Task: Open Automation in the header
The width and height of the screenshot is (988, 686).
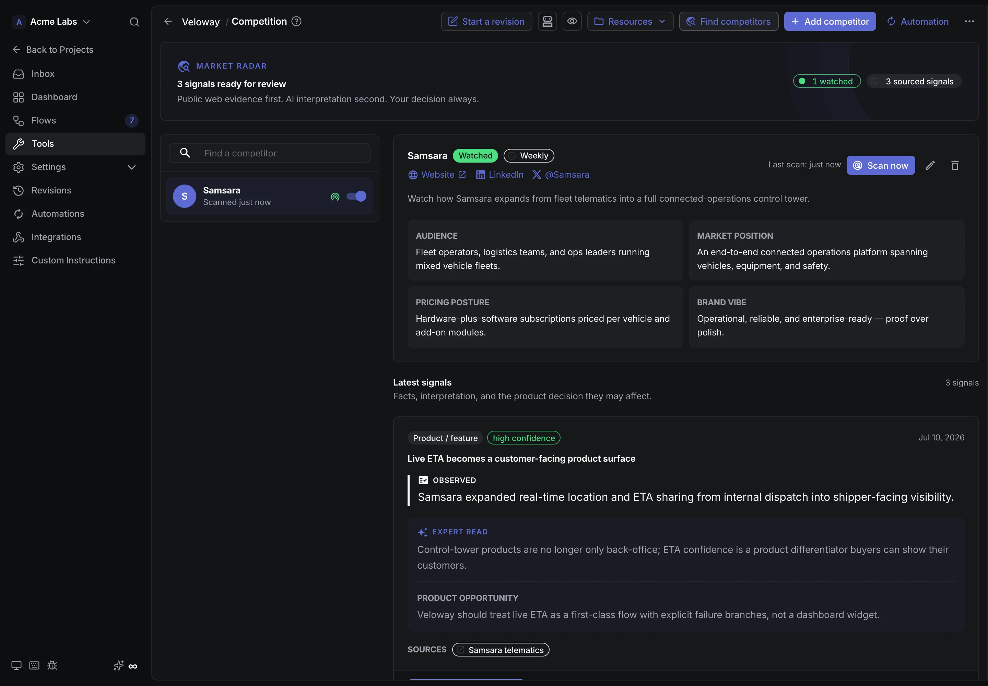Action: [x=917, y=22]
